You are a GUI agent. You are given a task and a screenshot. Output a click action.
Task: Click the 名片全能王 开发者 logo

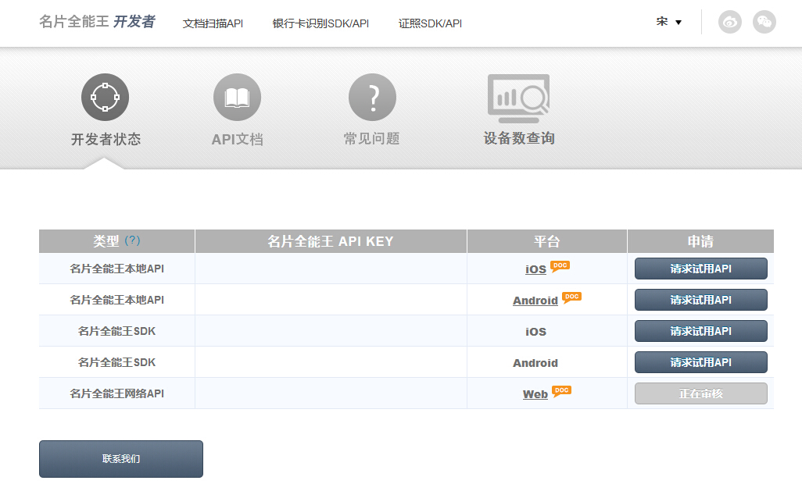tap(97, 22)
